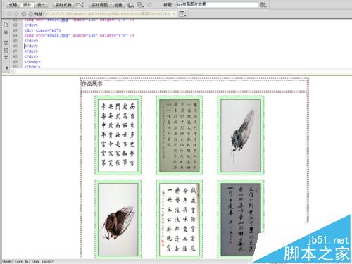Click the refresh icon in address bar
Screen dimensions: 352x264
pos(24,14)
